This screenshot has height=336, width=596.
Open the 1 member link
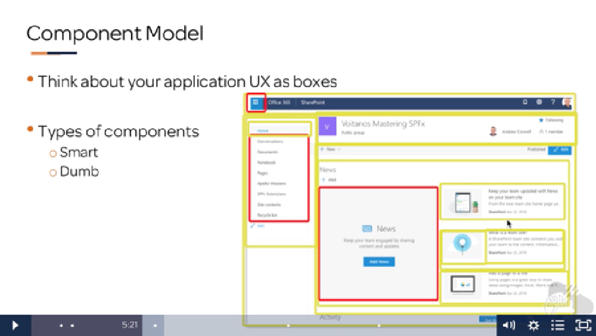551,132
